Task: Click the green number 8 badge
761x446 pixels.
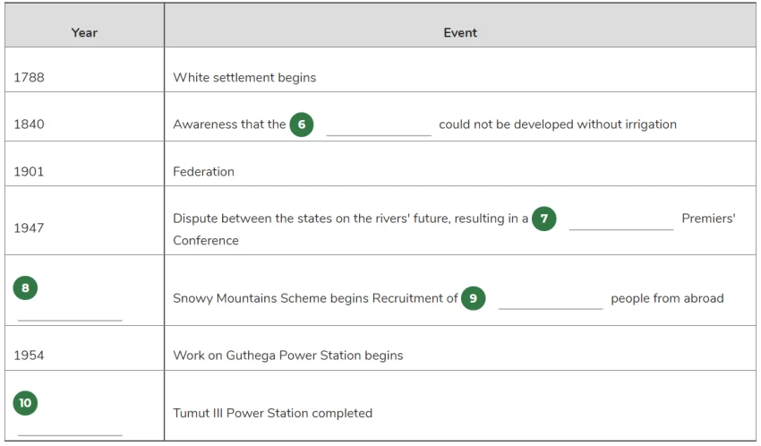Action: [25, 287]
